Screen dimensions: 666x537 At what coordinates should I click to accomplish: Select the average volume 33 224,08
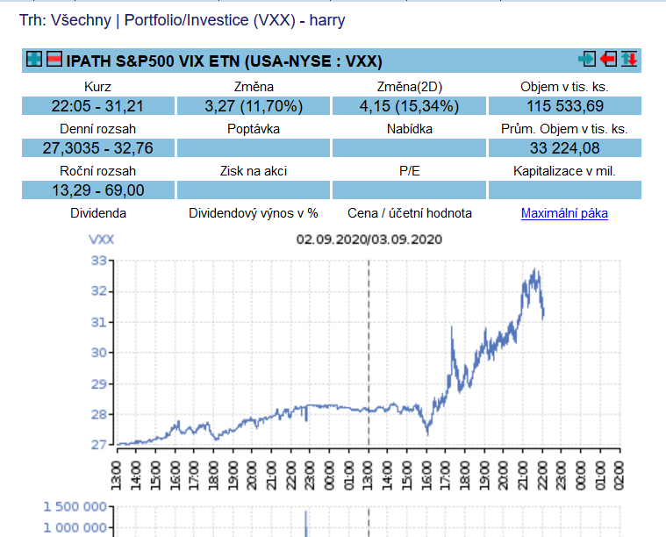pyautogui.click(x=565, y=147)
